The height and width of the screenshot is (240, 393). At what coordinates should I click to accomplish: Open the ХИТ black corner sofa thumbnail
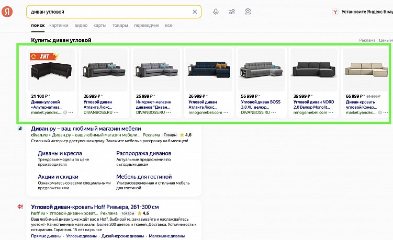[x=51, y=70]
